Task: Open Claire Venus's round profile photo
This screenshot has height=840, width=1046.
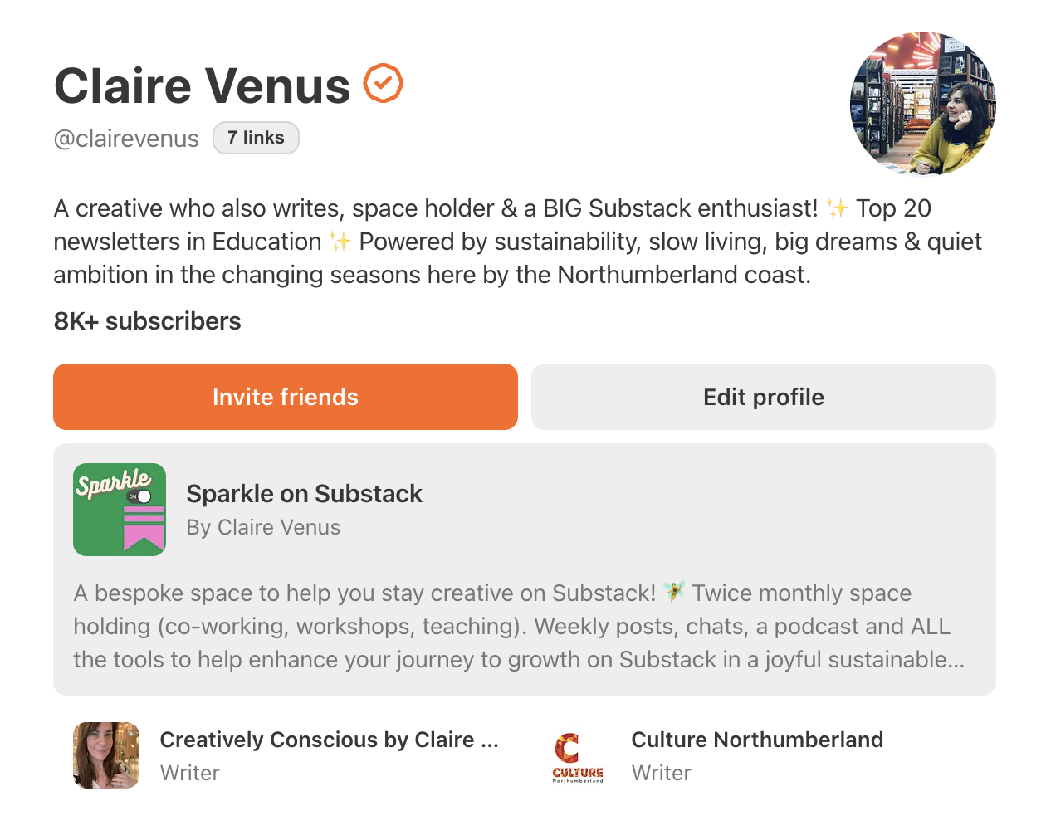Action: (922, 104)
